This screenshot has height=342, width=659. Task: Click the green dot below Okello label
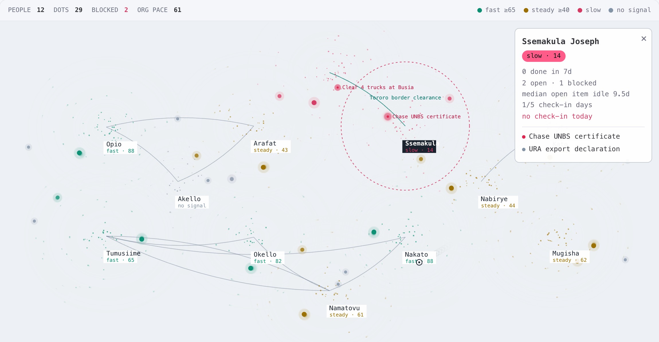tap(251, 268)
